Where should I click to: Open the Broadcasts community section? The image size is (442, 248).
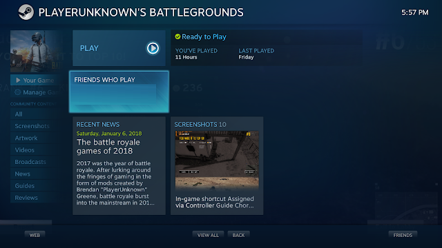pos(36,162)
